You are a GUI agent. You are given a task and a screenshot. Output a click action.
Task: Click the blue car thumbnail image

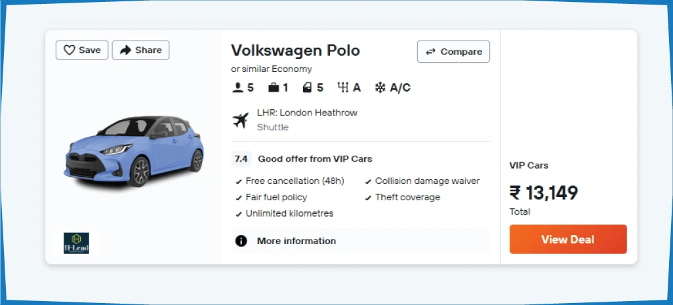click(x=132, y=151)
